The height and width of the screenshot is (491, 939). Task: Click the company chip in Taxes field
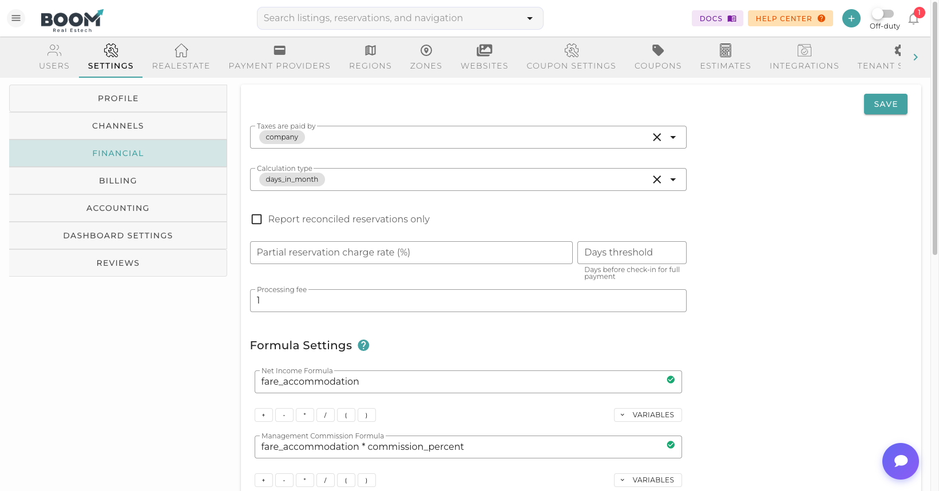282,137
